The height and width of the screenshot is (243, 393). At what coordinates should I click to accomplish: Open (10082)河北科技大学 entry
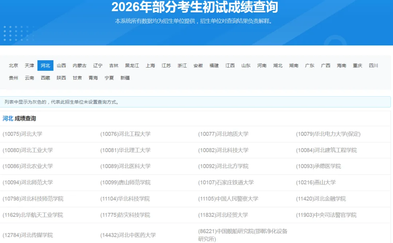(x=223, y=150)
